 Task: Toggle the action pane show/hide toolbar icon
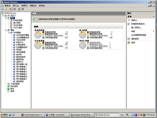tap(23, 9)
